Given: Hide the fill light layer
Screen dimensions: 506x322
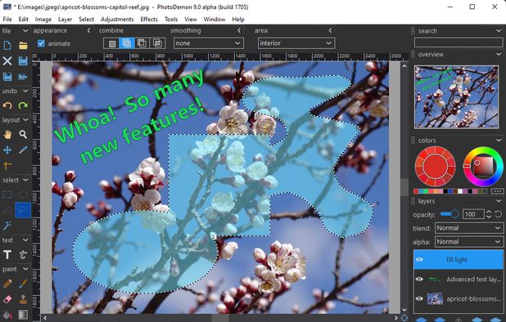Looking at the screenshot, I should click(419, 260).
